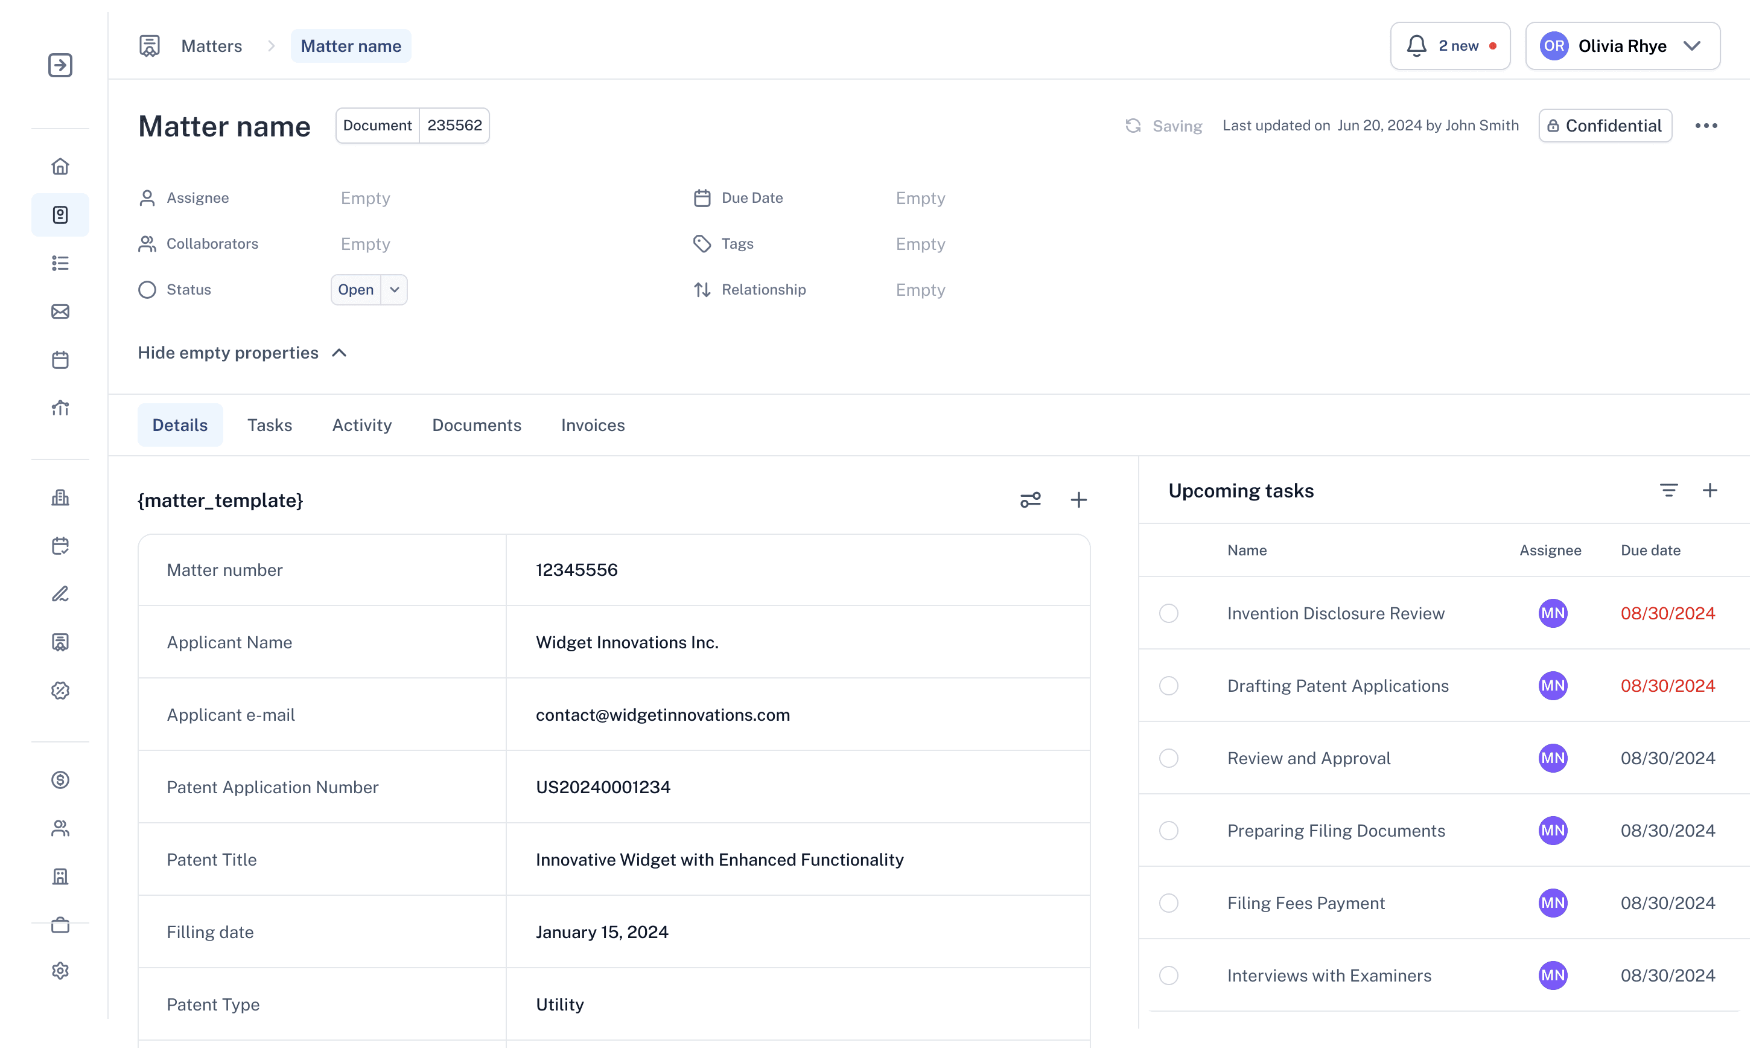The image size is (1762, 1060).
Task: Set the empty Assignee field
Action: (365, 198)
